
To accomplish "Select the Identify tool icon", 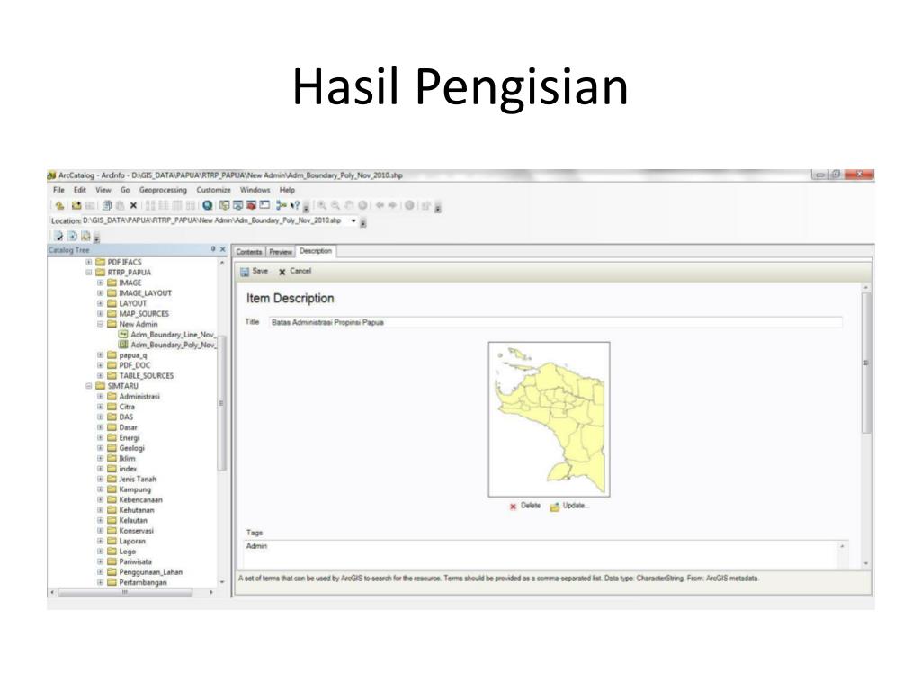I will [409, 205].
